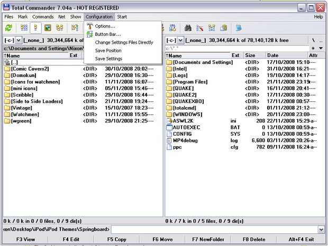Image resolution: width=328 pixels, height=246 pixels.
Task: Open the Start menu item
Action: [122, 17]
